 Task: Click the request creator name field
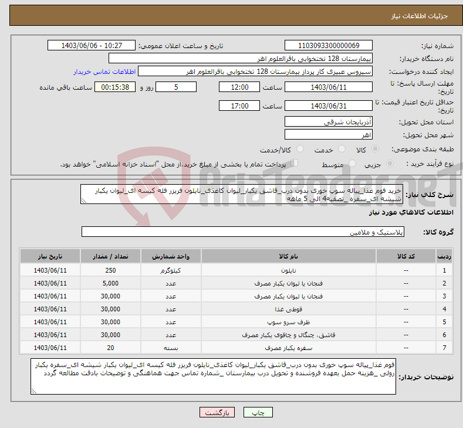pyautogui.click(x=255, y=72)
